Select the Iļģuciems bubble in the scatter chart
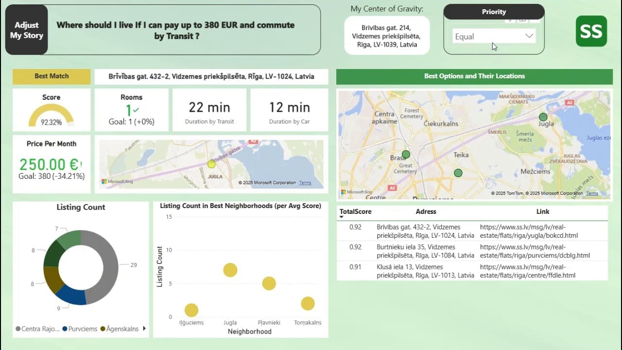This screenshot has width=622, height=350. (191, 310)
